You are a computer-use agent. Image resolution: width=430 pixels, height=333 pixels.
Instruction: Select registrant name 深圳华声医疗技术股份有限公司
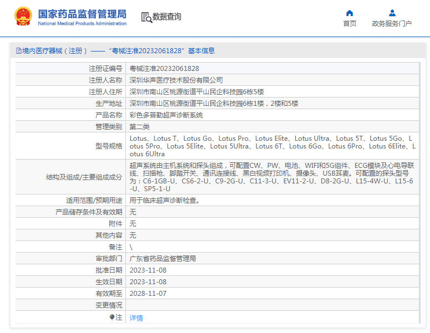click(176, 80)
